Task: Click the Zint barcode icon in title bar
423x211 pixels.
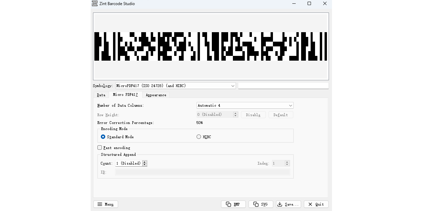Action: pos(94,3)
